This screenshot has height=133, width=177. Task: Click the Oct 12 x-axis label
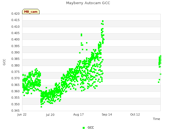(135, 114)
